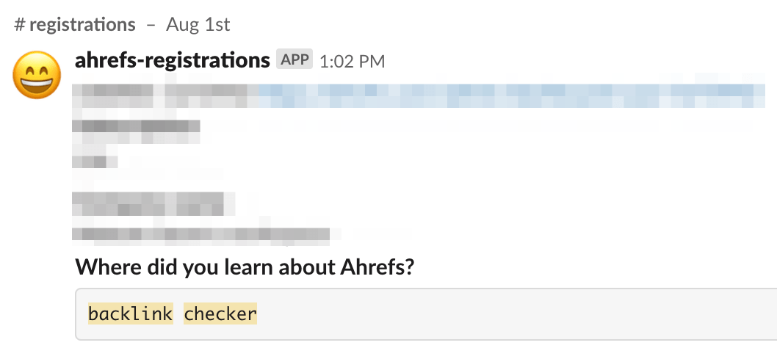Open the registrations channel name
Image resolution: width=777 pixels, height=348 pixels.
pyautogui.click(x=83, y=24)
